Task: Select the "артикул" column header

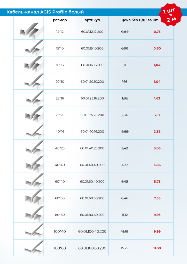Action: 92,20
